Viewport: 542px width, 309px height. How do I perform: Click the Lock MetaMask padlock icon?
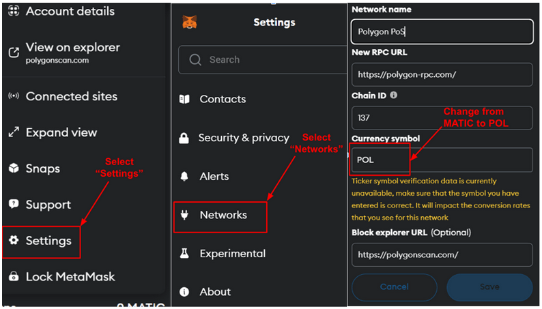point(13,277)
